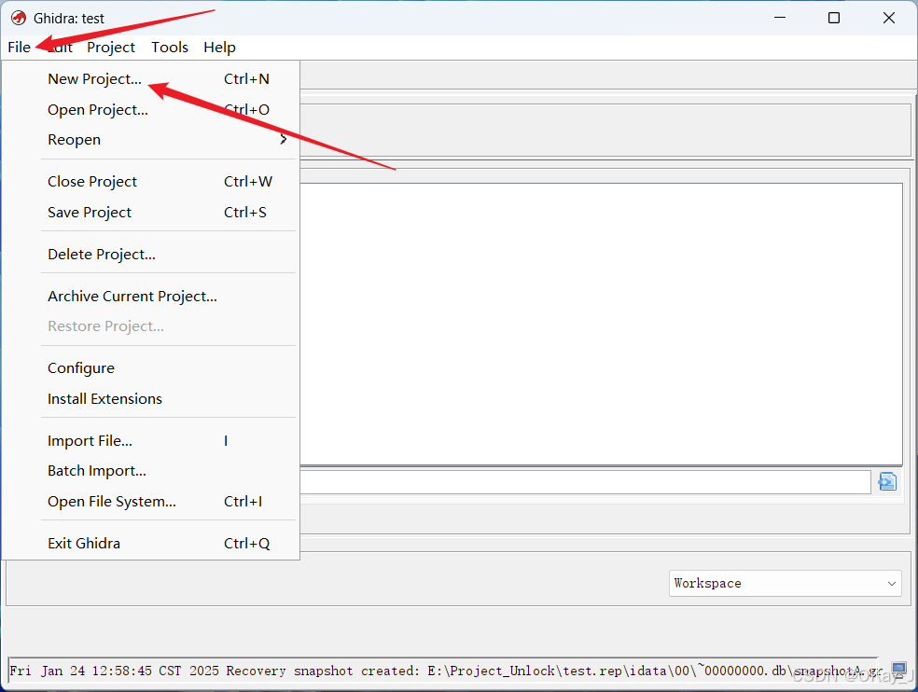Open the Configure menu entry
Screen dimensions: 918x692
(151, 368)
